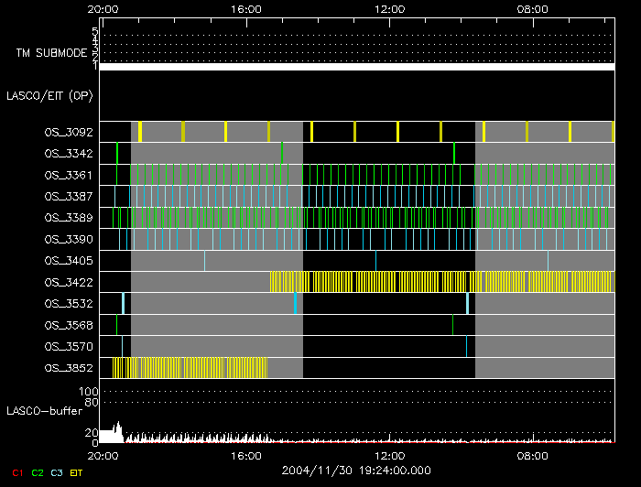
Task: Click the 2004/11/30 19:24:00.000 timestamp
Action: (x=356, y=471)
